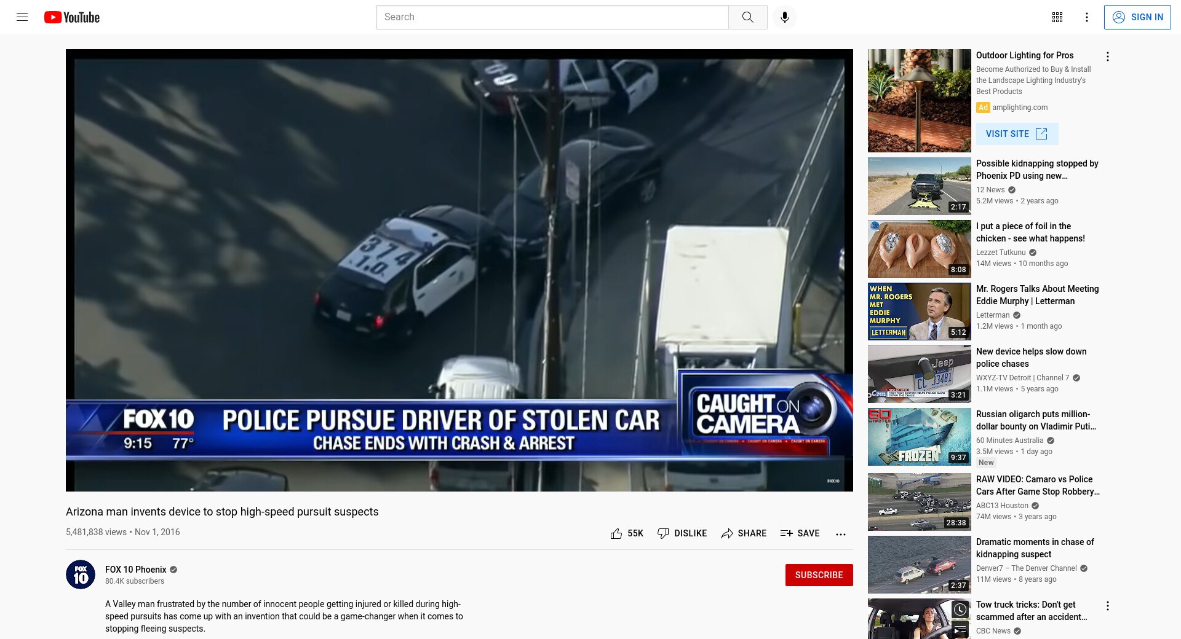Image resolution: width=1181 pixels, height=639 pixels.
Task: Play New device slow down chases thumbnail
Action: (920, 374)
